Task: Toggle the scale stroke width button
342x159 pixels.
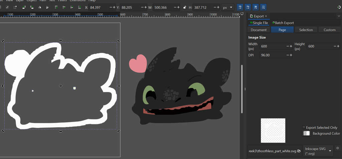Action: [x=240, y=7]
